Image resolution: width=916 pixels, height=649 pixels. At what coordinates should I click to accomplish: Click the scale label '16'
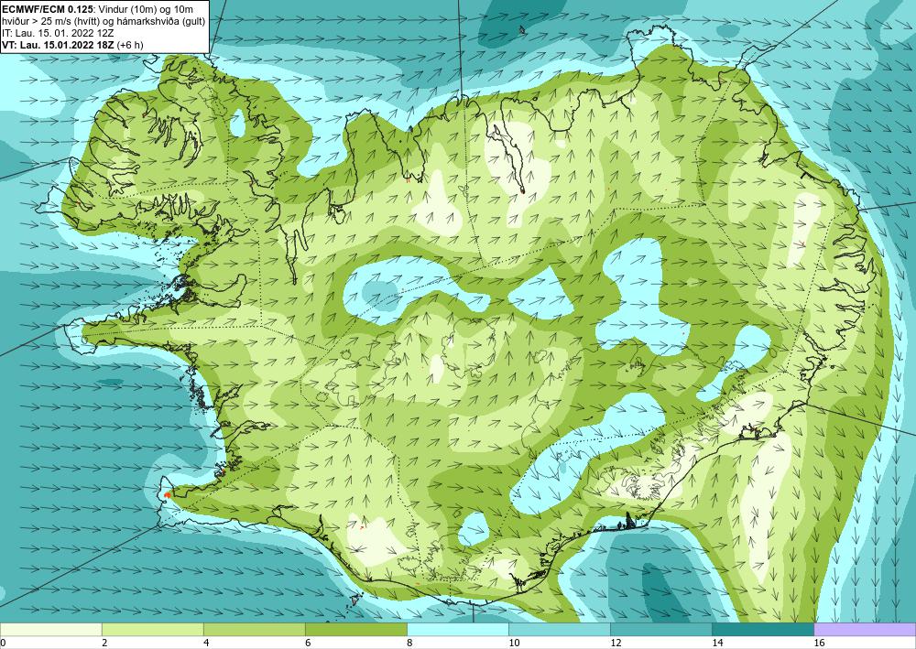coord(818,643)
